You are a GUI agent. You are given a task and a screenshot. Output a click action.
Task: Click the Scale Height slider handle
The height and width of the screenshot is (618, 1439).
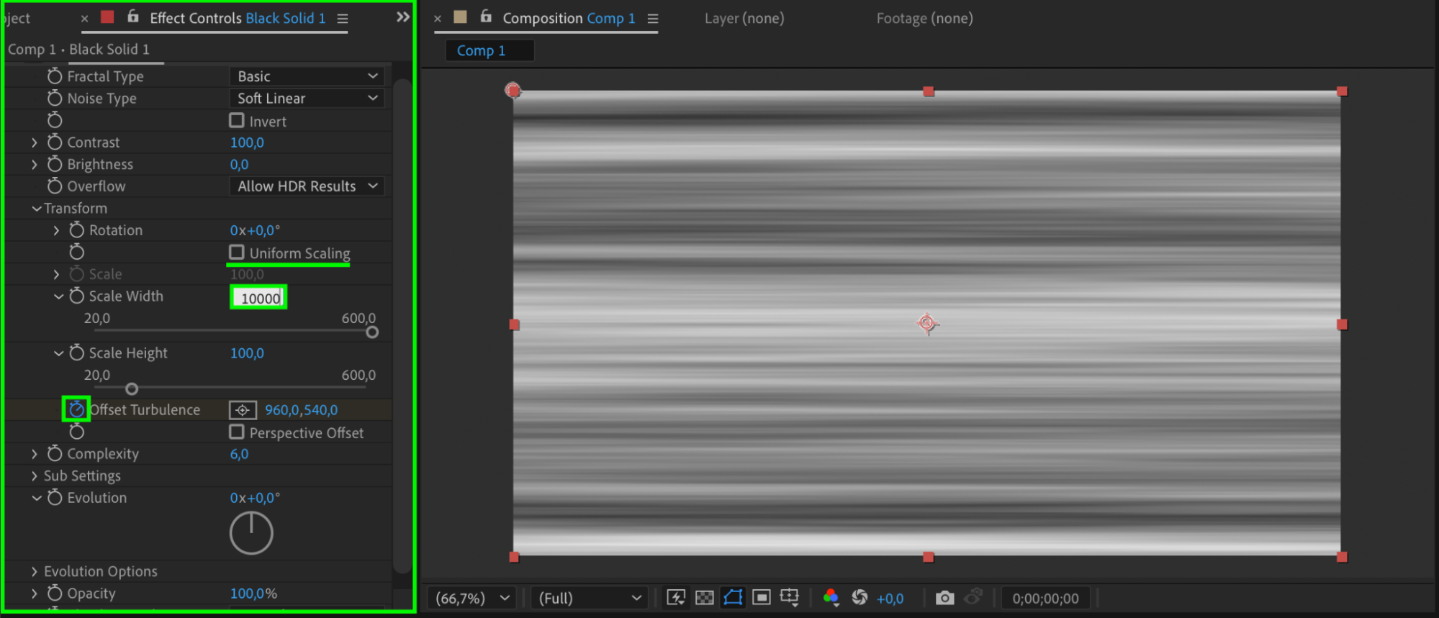[132, 388]
